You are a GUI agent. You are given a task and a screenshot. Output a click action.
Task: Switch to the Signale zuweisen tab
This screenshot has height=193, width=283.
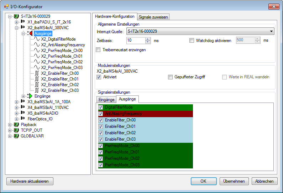[153, 17]
